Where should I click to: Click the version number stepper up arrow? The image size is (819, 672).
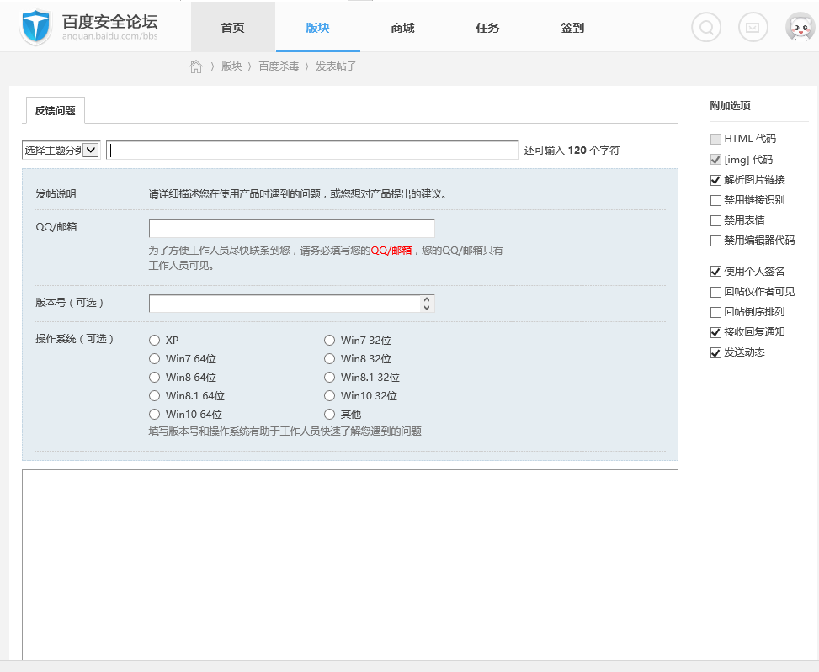click(428, 299)
